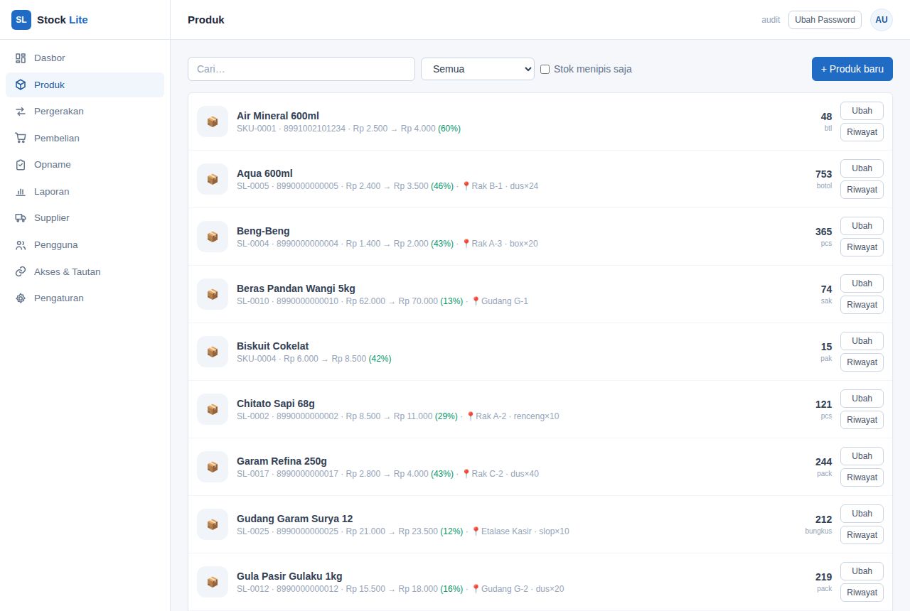Click the Dasbor sidebar icon
Viewport: 910px width, 611px height.
21,58
